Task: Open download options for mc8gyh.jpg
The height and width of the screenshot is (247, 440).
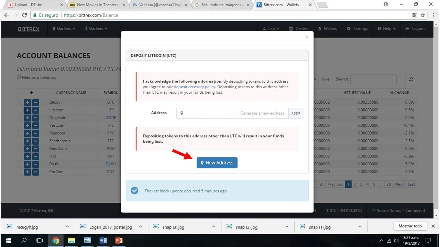Action: coord(67,227)
